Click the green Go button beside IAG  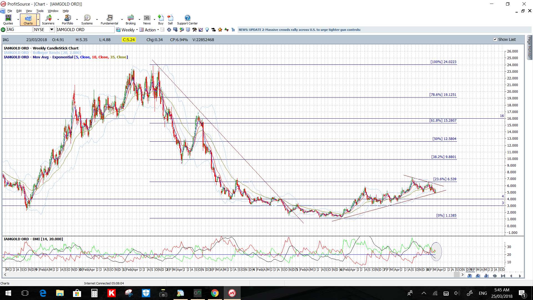click(x=3, y=30)
